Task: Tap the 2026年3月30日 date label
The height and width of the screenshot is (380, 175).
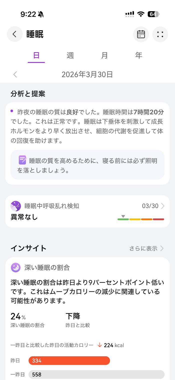Action: tap(87, 74)
